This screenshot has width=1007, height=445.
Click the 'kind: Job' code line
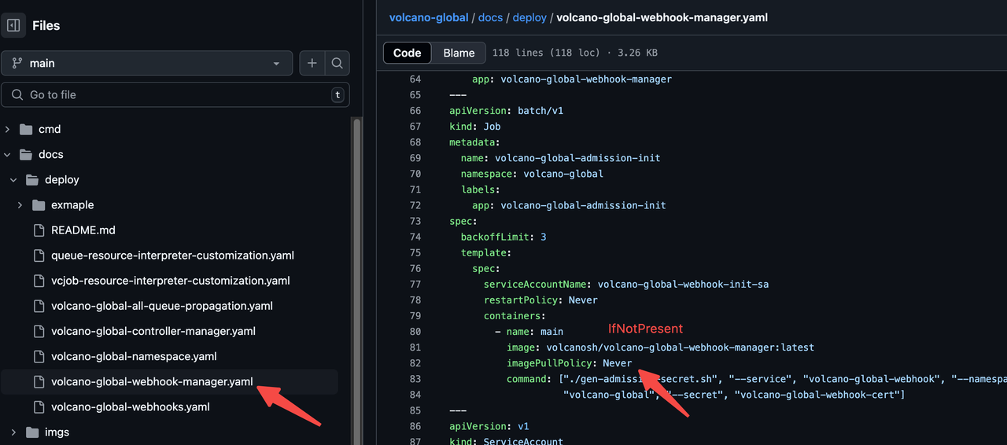click(x=475, y=127)
